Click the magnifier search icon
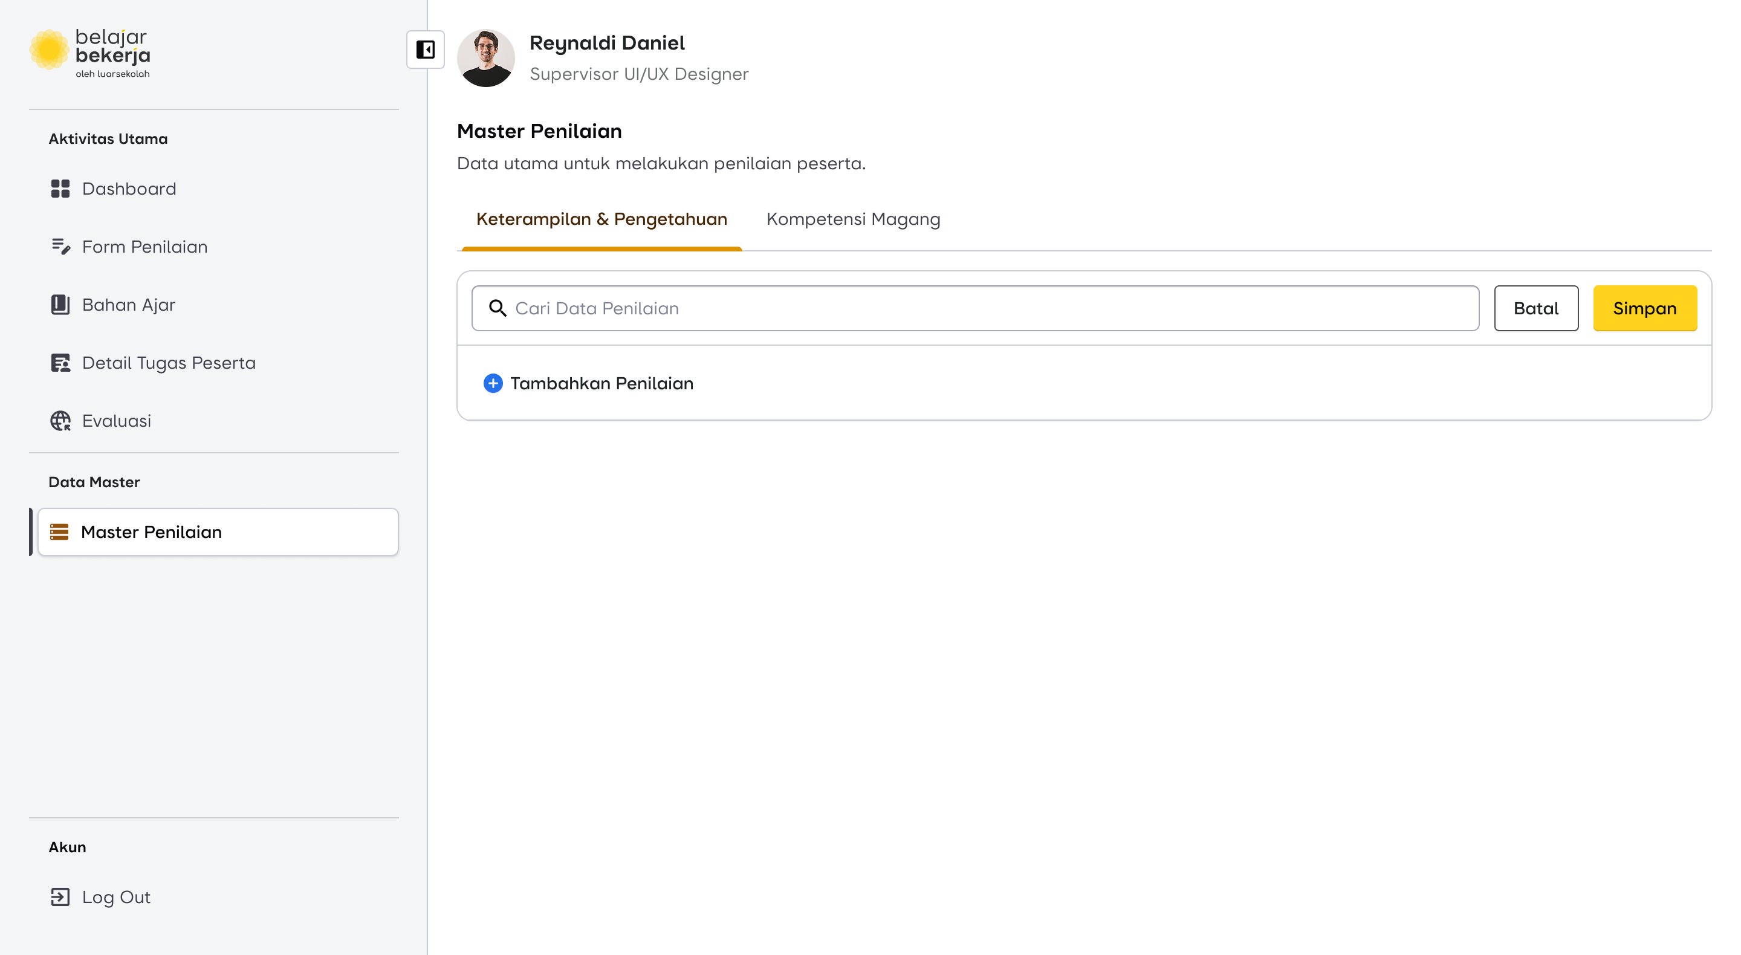The width and height of the screenshot is (1741, 955). (498, 308)
